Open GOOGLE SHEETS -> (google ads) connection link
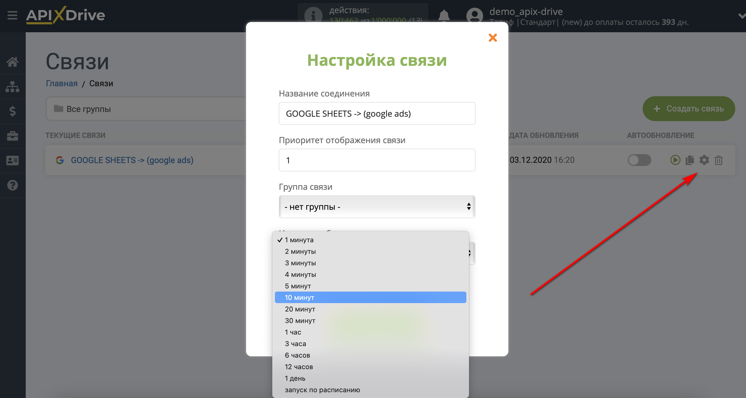 coord(132,160)
